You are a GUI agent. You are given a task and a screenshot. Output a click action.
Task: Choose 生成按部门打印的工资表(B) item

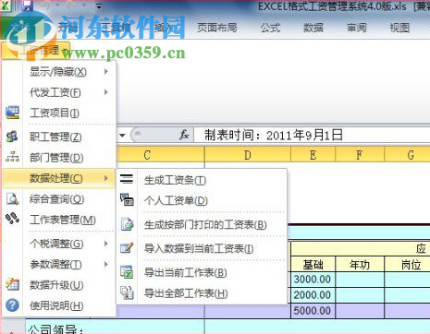[202, 224]
